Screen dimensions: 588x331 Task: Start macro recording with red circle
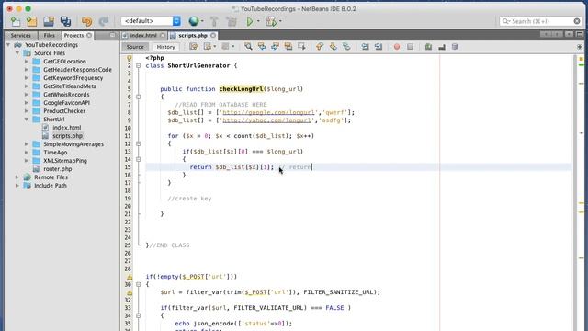point(397,47)
